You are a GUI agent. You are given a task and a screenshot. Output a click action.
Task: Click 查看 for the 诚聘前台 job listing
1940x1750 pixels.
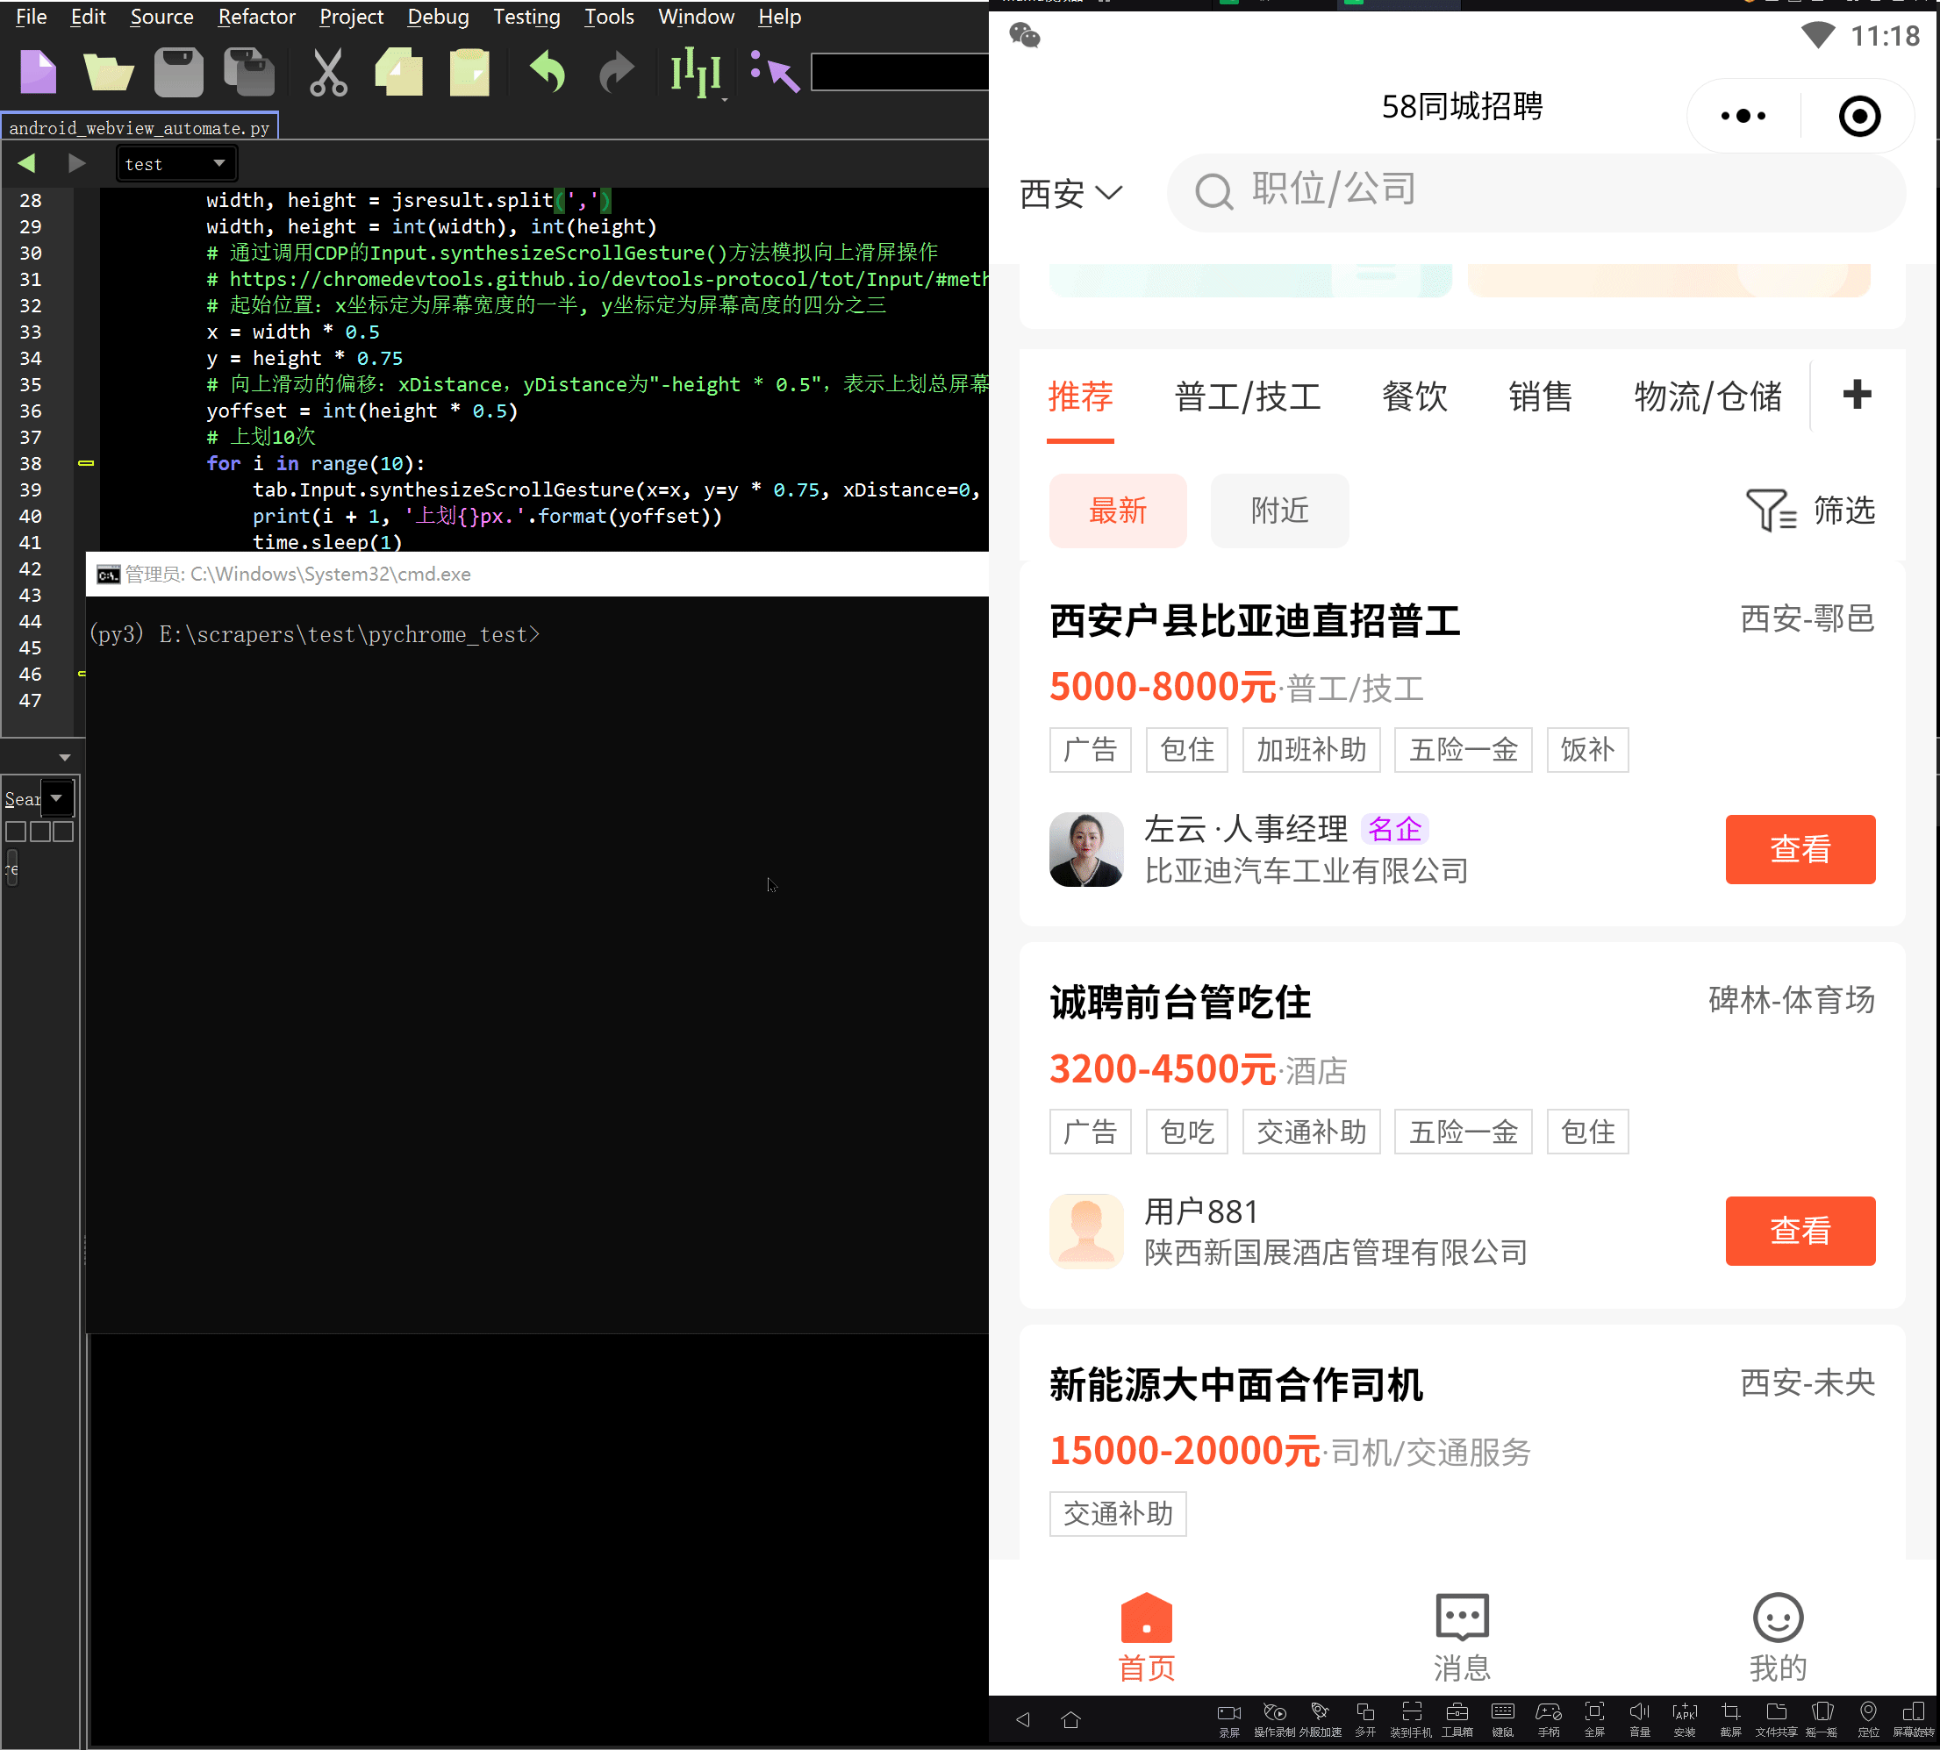click(x=1800, y=1230)
